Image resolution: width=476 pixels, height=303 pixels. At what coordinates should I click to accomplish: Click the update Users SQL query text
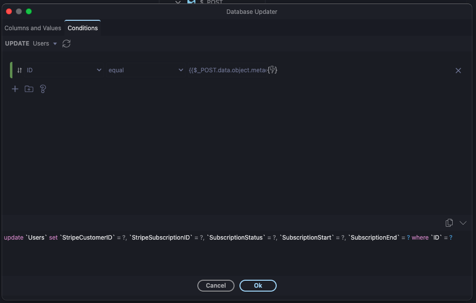pos(228,238)
